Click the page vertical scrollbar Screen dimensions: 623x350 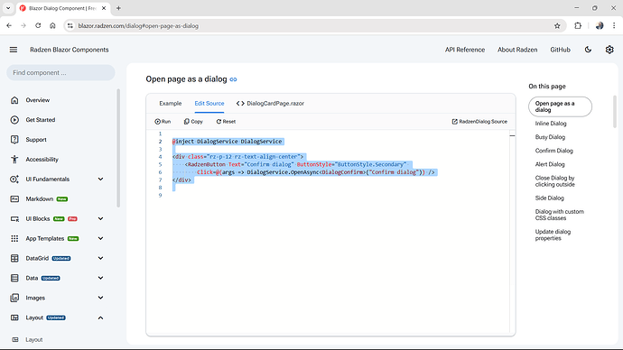615,111
